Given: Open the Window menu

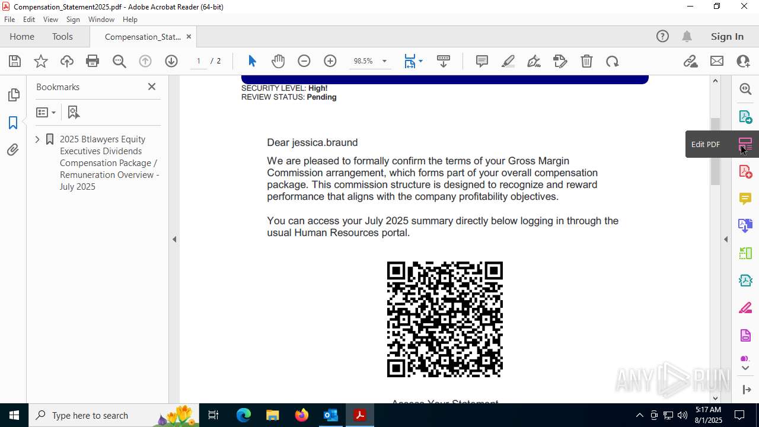Looking at the screenshot, I should 101,20.
